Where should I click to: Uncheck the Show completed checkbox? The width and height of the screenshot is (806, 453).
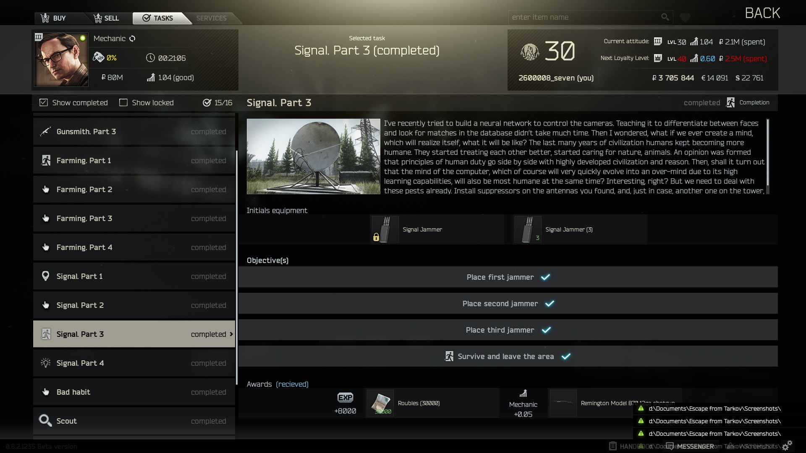[x=43, y=102]
